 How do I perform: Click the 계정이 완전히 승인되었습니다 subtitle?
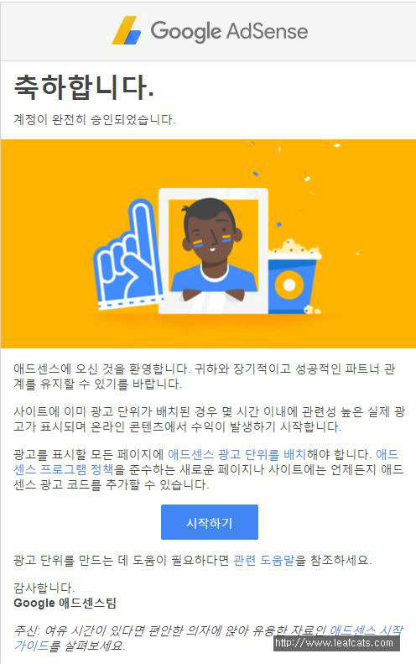pyautogui.click(x=95, y=120)
